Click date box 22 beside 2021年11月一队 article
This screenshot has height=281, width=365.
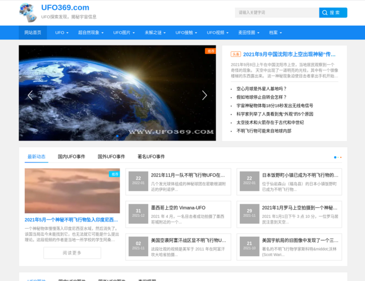pyautogui.click(x=138, y=181)
